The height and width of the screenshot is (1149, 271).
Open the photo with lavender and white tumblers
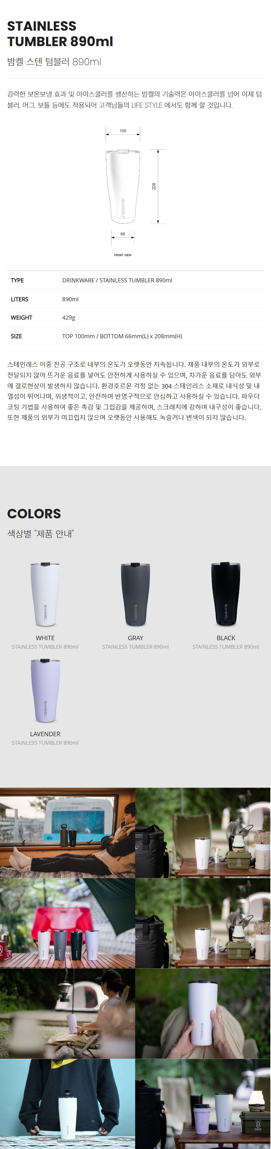[x=203, y=1104]
